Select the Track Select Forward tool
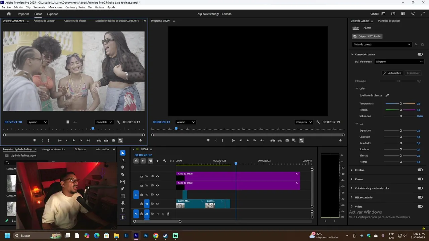Viewport: 429px width, 241px height. [123, 160]
